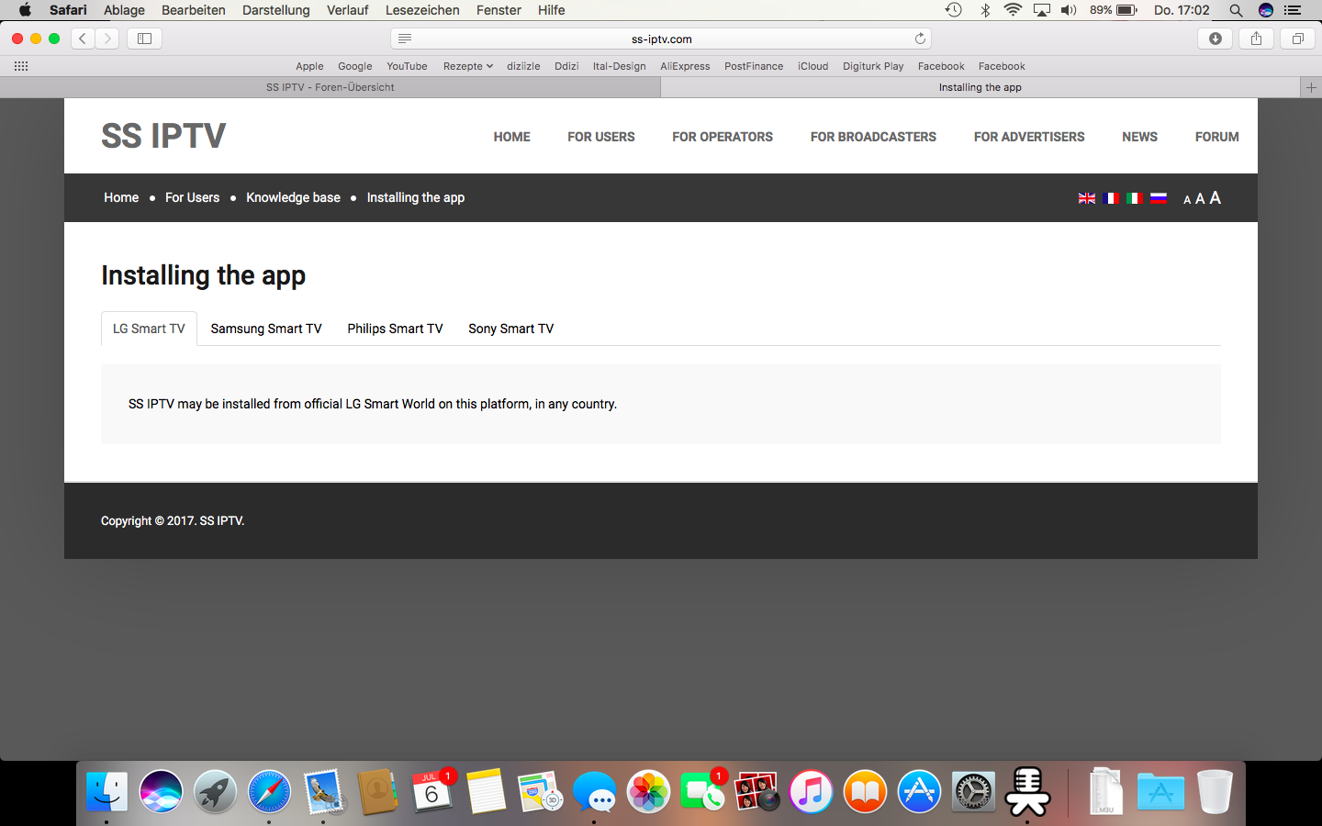1322x826 pixels.
Task: Open the Top Sites grid icon
Action: [21, 66]
